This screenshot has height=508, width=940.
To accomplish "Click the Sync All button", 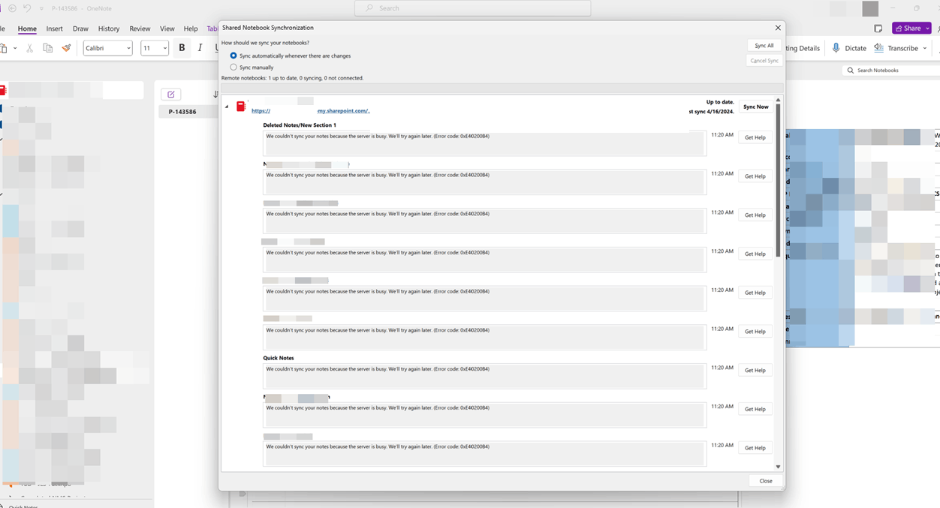I will click(x=764, y=46).
